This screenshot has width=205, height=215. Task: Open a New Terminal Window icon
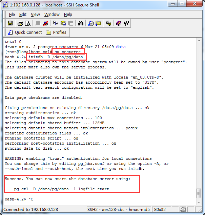point(91,23)
